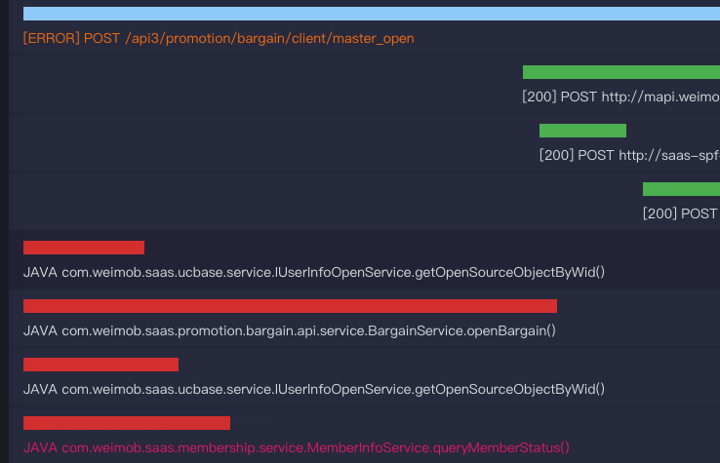Select the truncated [200] POST span label

680,213
